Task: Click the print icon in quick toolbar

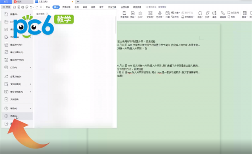Action: [x=23, y=7]
